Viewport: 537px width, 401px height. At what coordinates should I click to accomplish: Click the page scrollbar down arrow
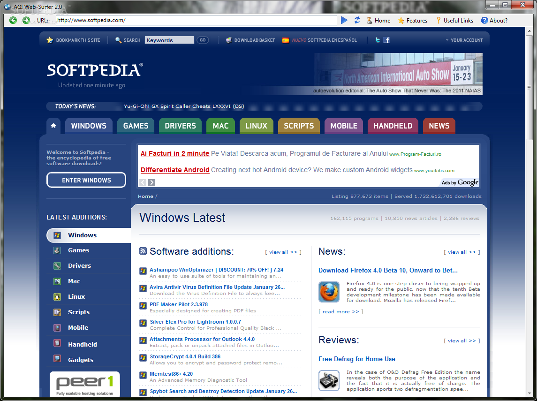tap(529, 394)
